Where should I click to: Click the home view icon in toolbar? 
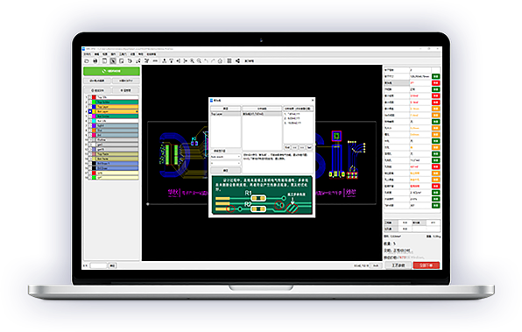coord(220,61)
